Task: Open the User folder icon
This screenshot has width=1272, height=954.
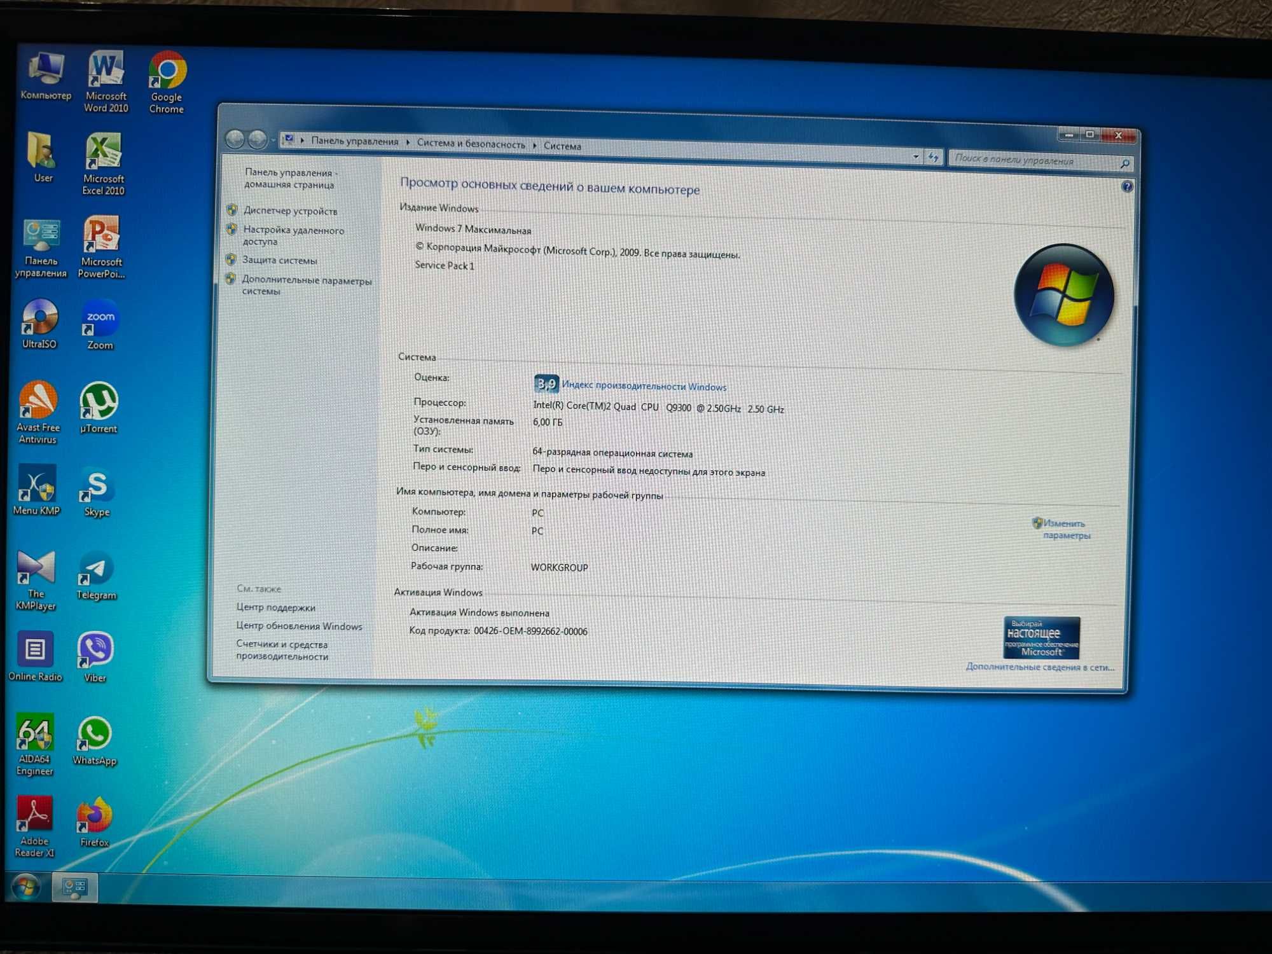Action: (43, 158)
